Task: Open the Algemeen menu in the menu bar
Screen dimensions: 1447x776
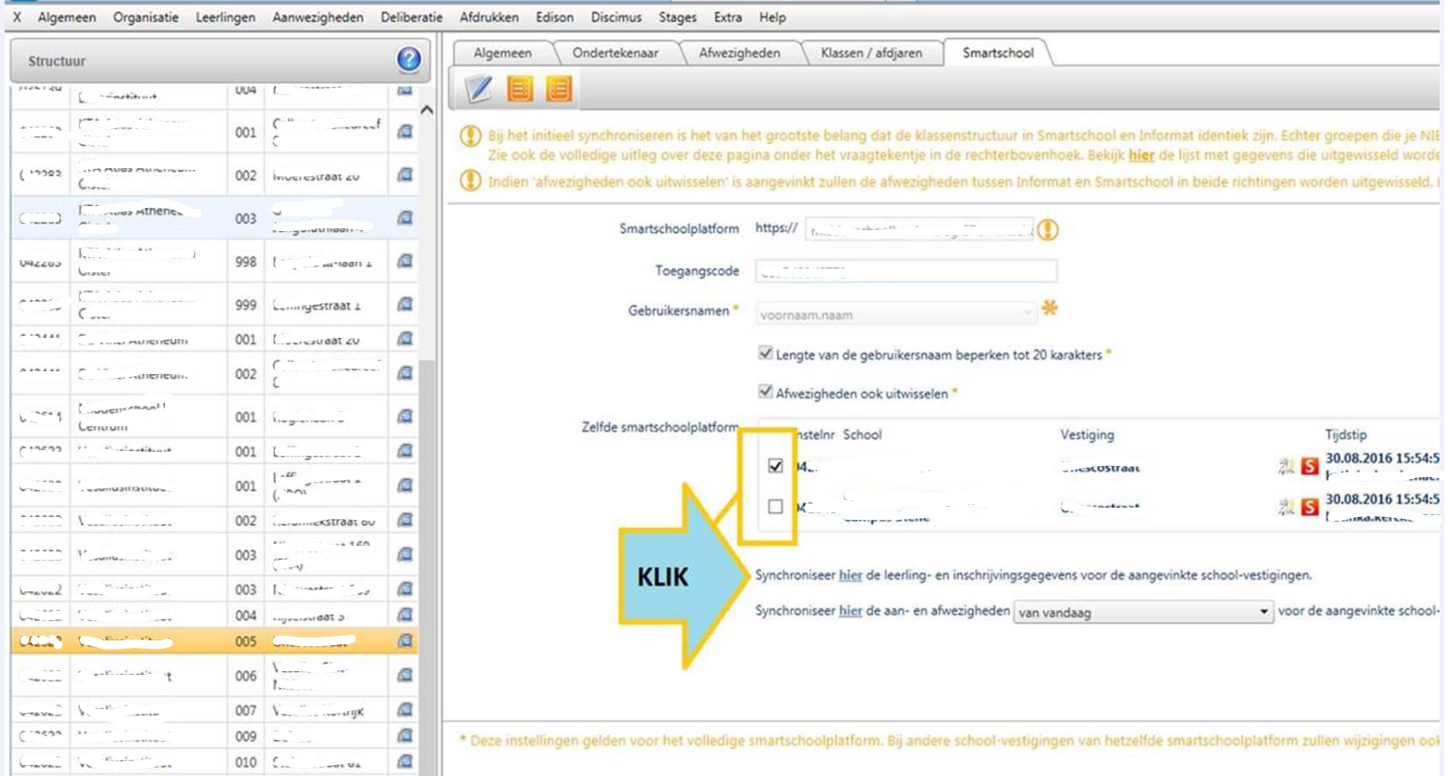Action: click(67, 18)
